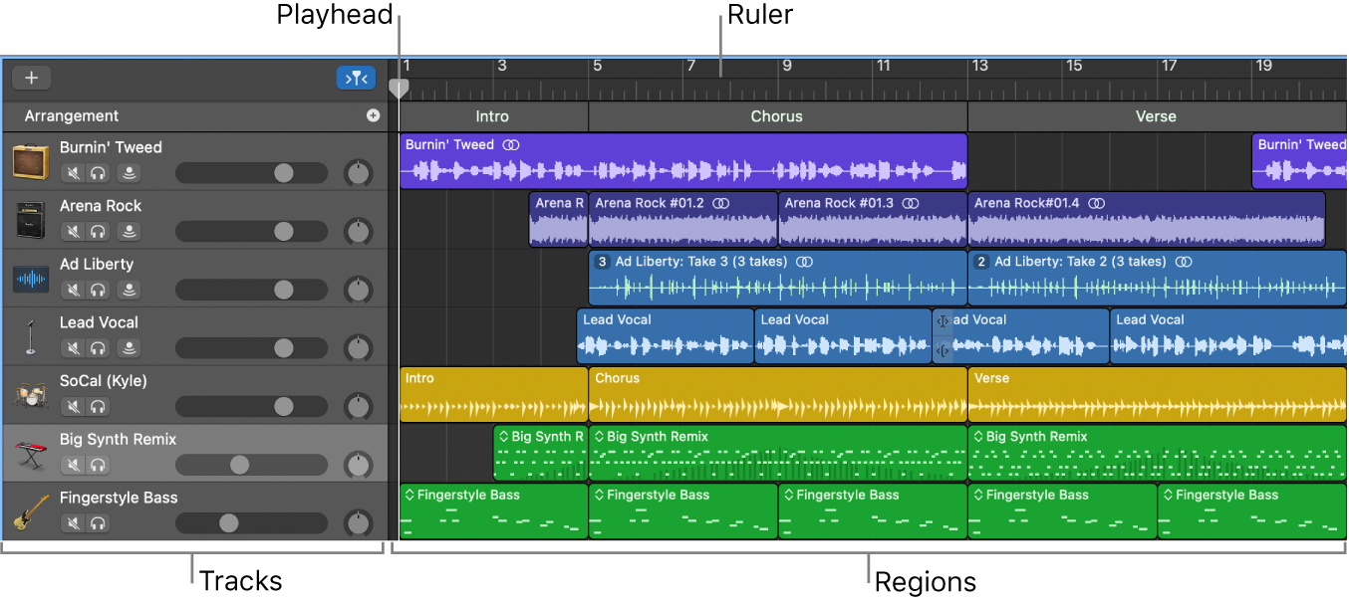Image resolution: width=1349 pixels, height=603 pixels.
Task: Open take selector on Ad Liberty Take 2 region
Action: (x=979, y=262)
